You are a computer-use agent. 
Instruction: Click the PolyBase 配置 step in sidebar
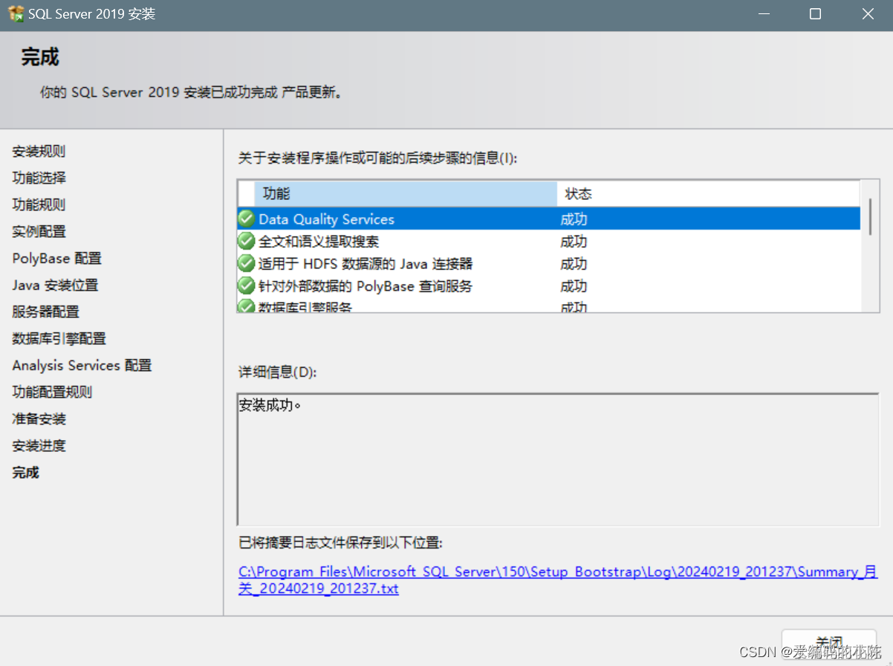[x=57, y=258]
